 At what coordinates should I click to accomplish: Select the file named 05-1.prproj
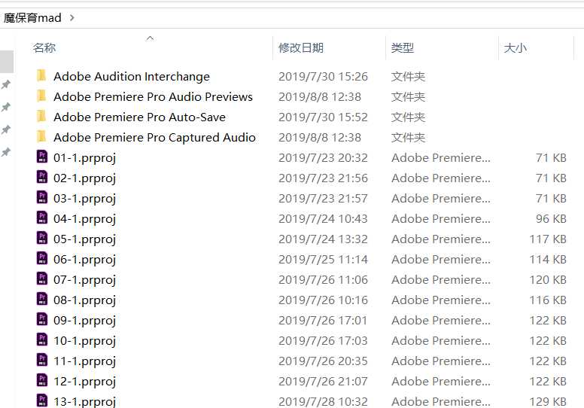tap(84, 239)
